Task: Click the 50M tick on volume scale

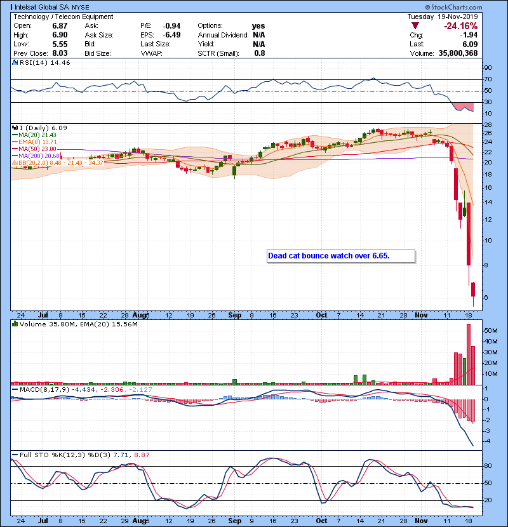Action: tap(490, 331)
